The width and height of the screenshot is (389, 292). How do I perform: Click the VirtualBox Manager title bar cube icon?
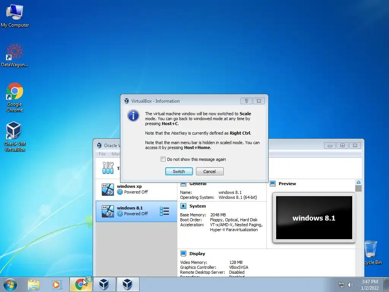pos(99,146)
